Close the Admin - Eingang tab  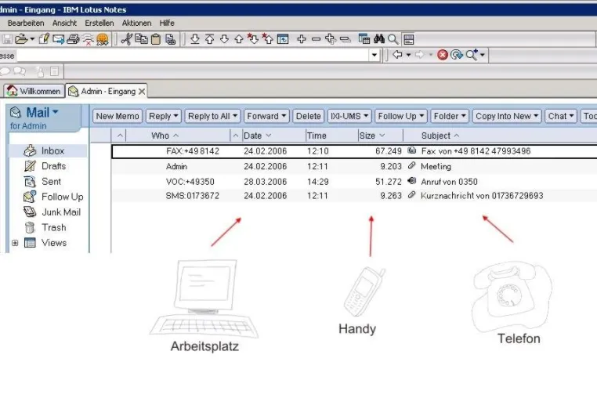142,92
